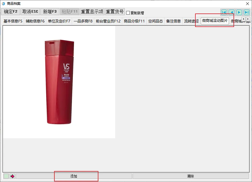Click the 添加 button to add image
This screenshot has width=252, height=182.
74,176
